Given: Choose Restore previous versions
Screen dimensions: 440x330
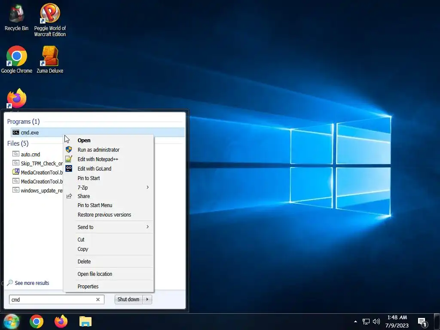Looking at the screenshot, I should coord(109,215).
